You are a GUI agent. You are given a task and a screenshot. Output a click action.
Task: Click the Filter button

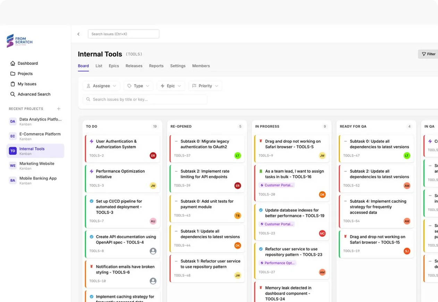[x=429, y=54]
